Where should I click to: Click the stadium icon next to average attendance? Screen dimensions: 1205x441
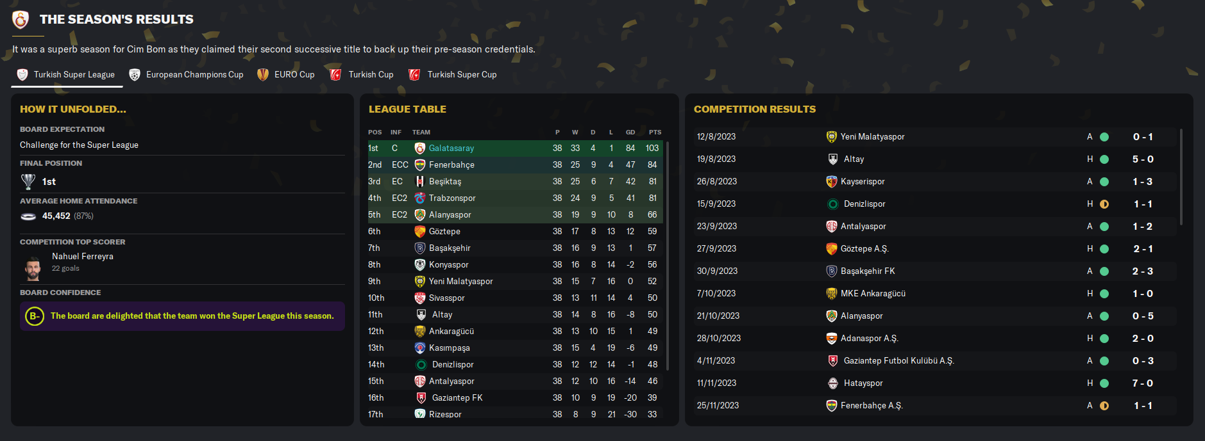pos(28,216)
